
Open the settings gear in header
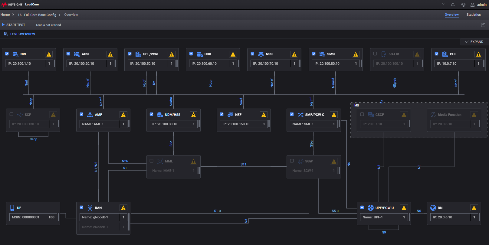(x=463, y=5)
